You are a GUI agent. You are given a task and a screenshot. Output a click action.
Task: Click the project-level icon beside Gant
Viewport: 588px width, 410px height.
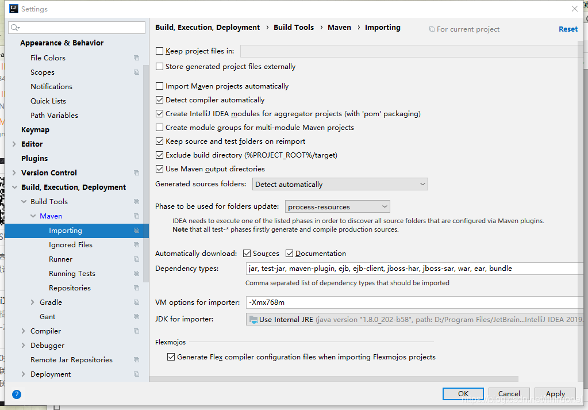[x=136, y=317]
